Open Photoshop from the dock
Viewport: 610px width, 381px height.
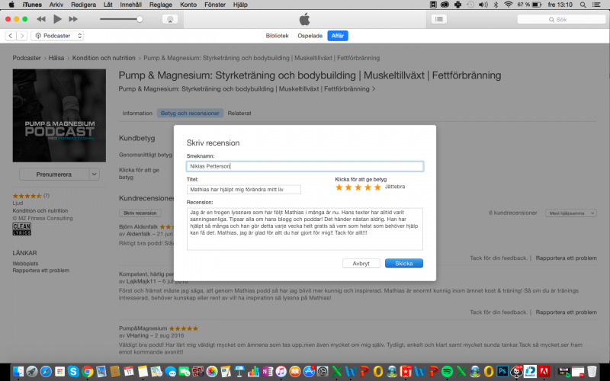(502, 371)
